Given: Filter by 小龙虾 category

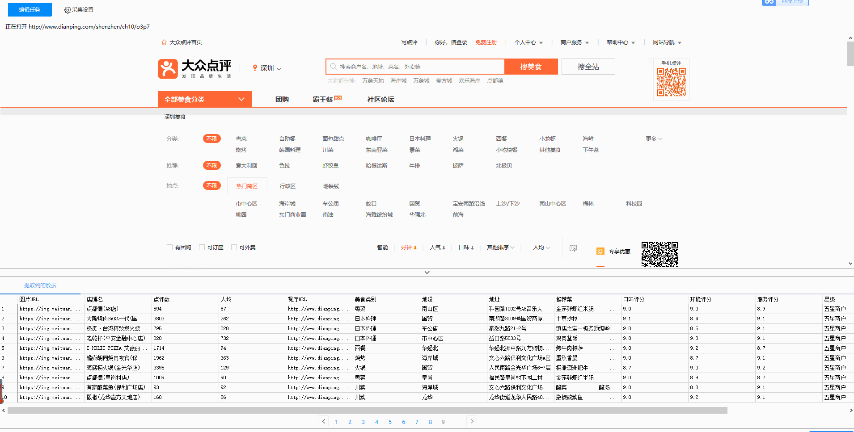Looking at the screenshot, I should 548,139.
